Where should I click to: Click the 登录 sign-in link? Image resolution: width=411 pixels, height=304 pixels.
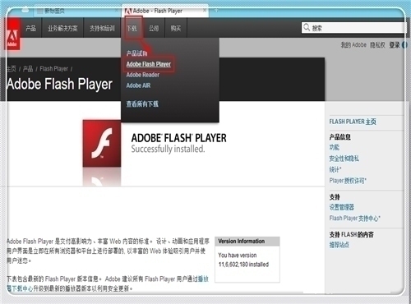[x=395, y=45]
